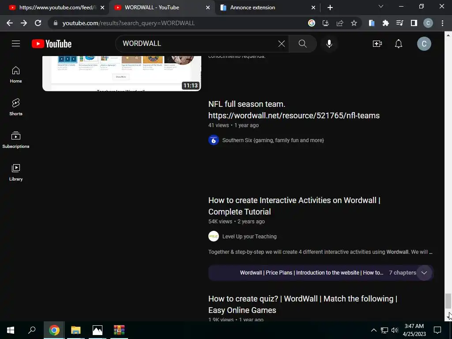452x339 pixels.
Task: Open the Photos app in the taskbar
Action: tap(98, 330)
